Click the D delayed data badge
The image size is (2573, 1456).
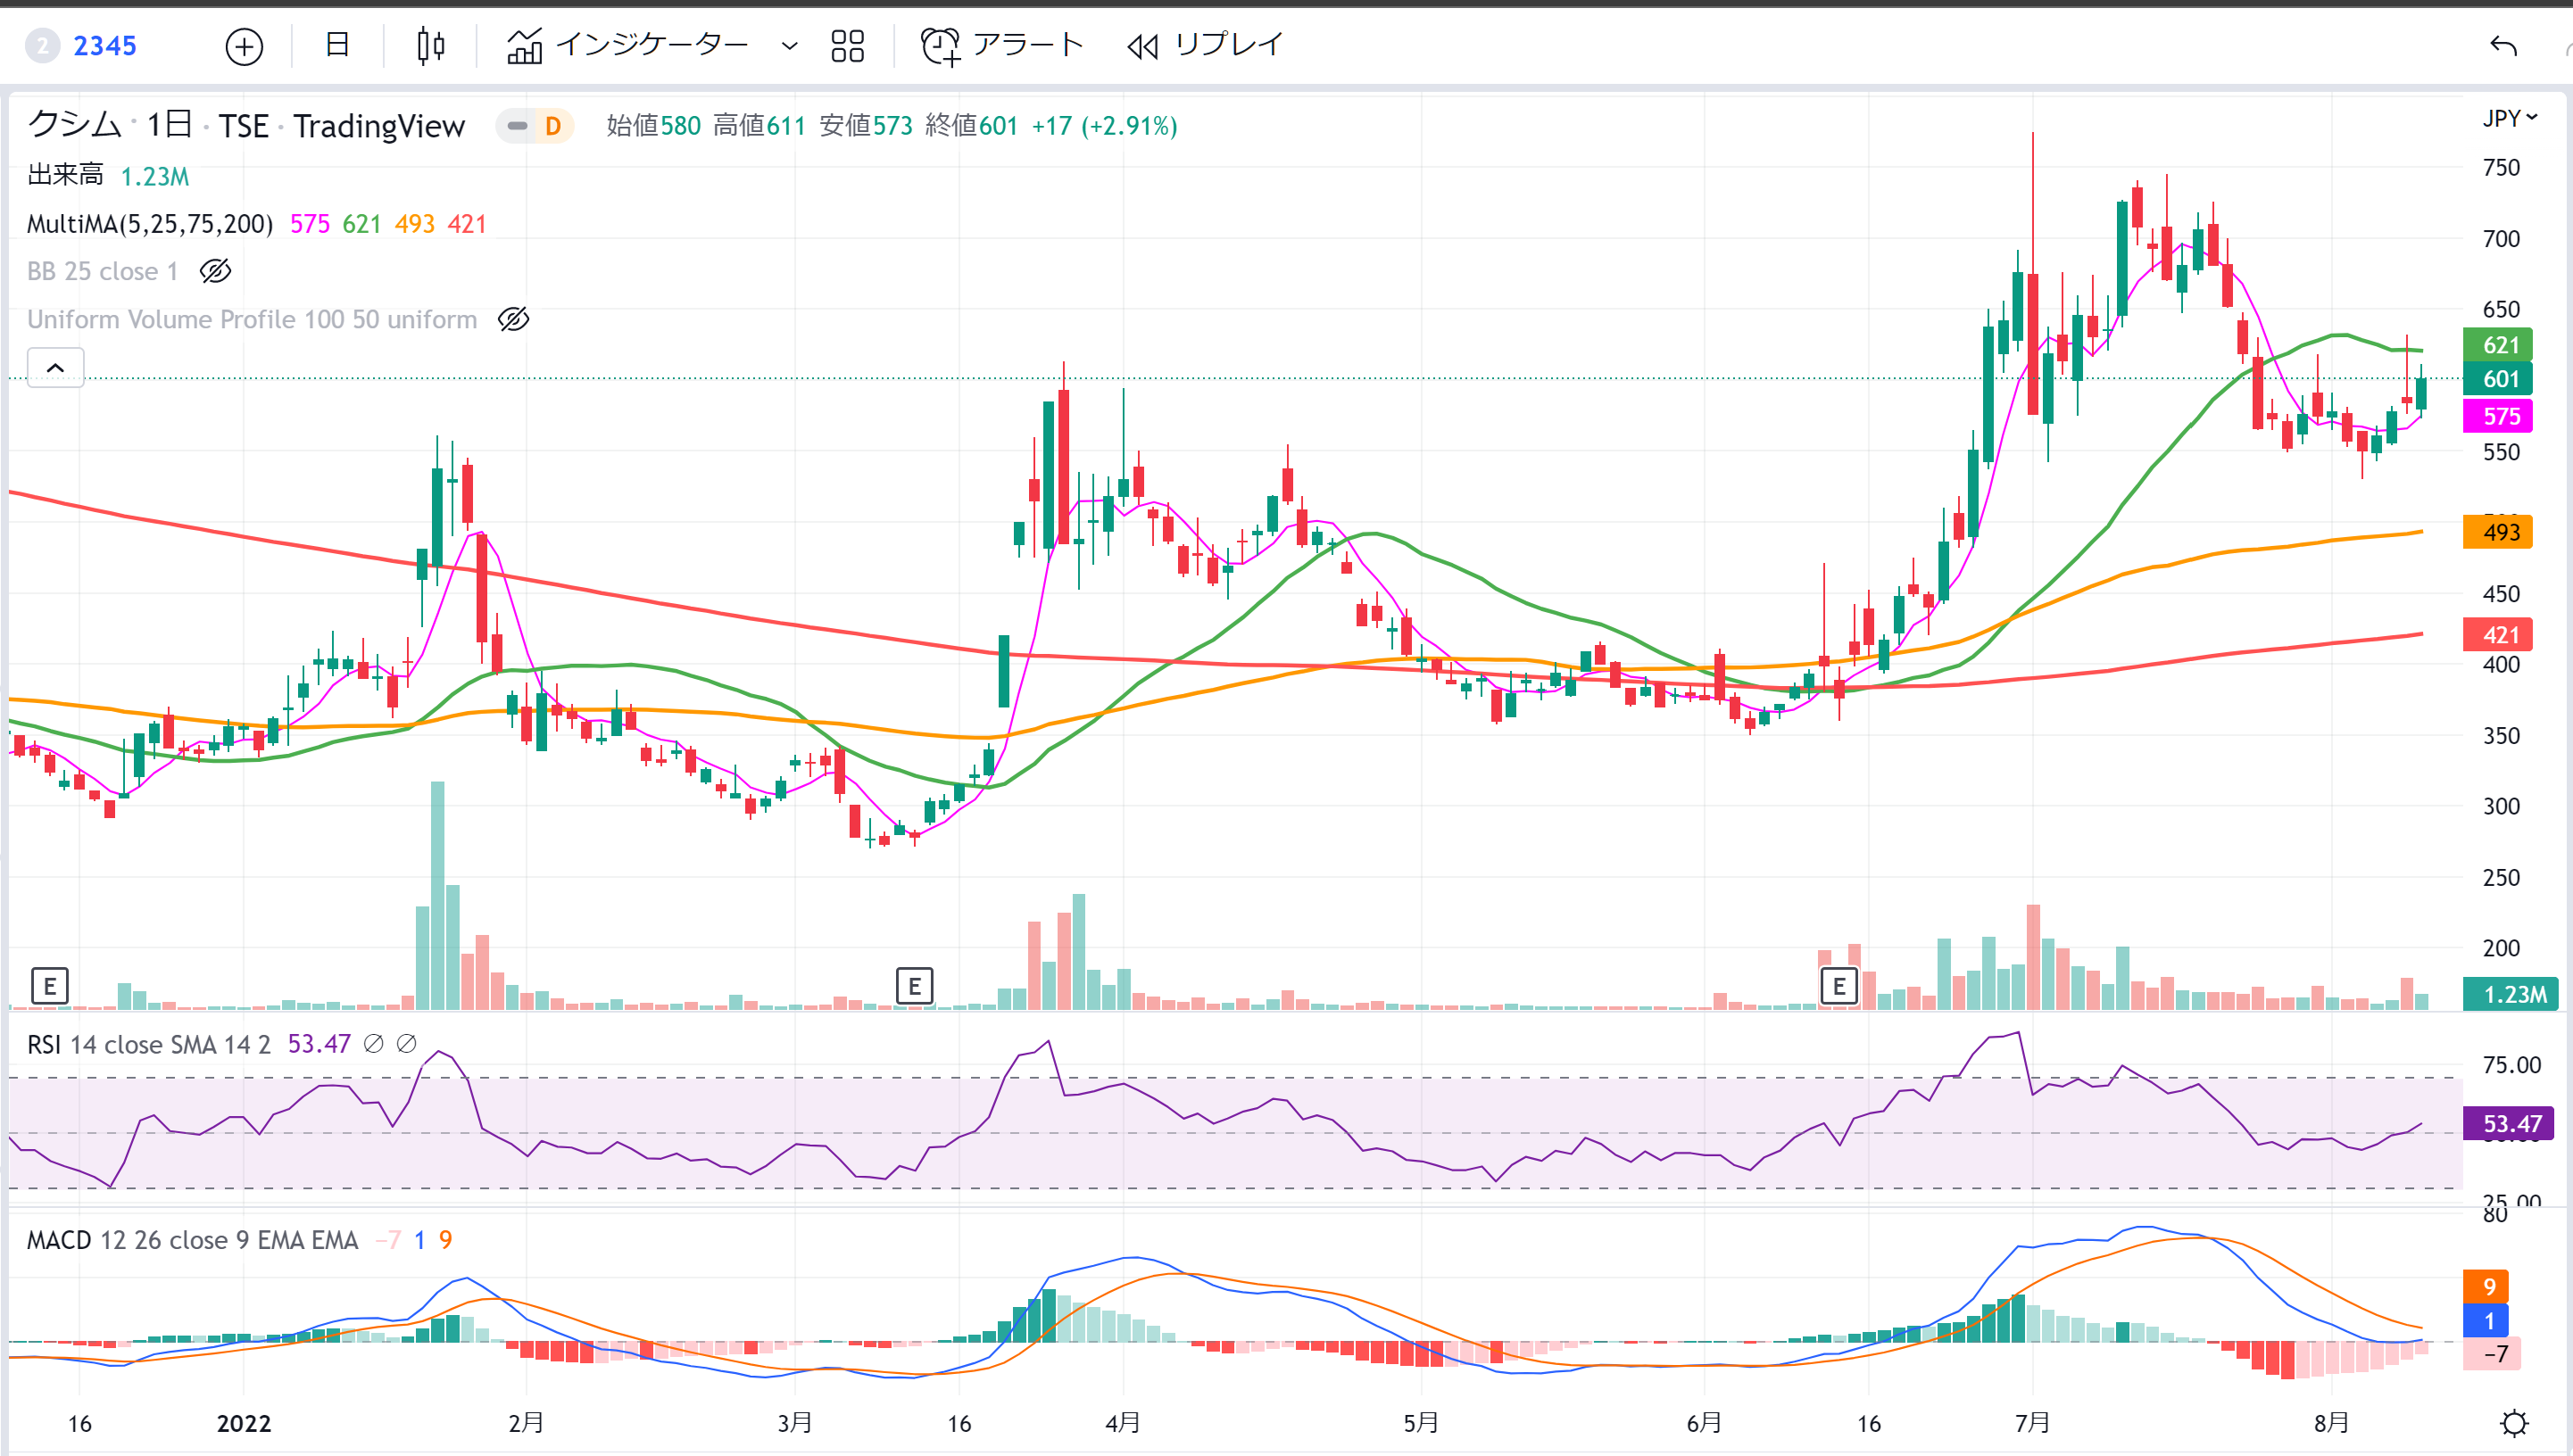pyautogui.click(x=553, y=126)
